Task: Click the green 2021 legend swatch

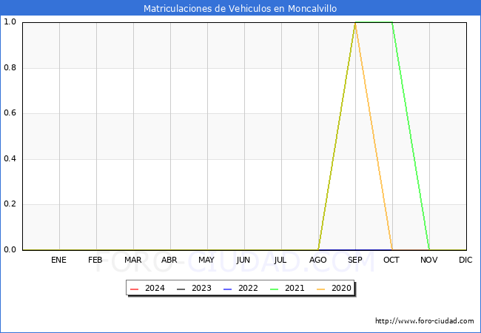Action: (275, 289)
